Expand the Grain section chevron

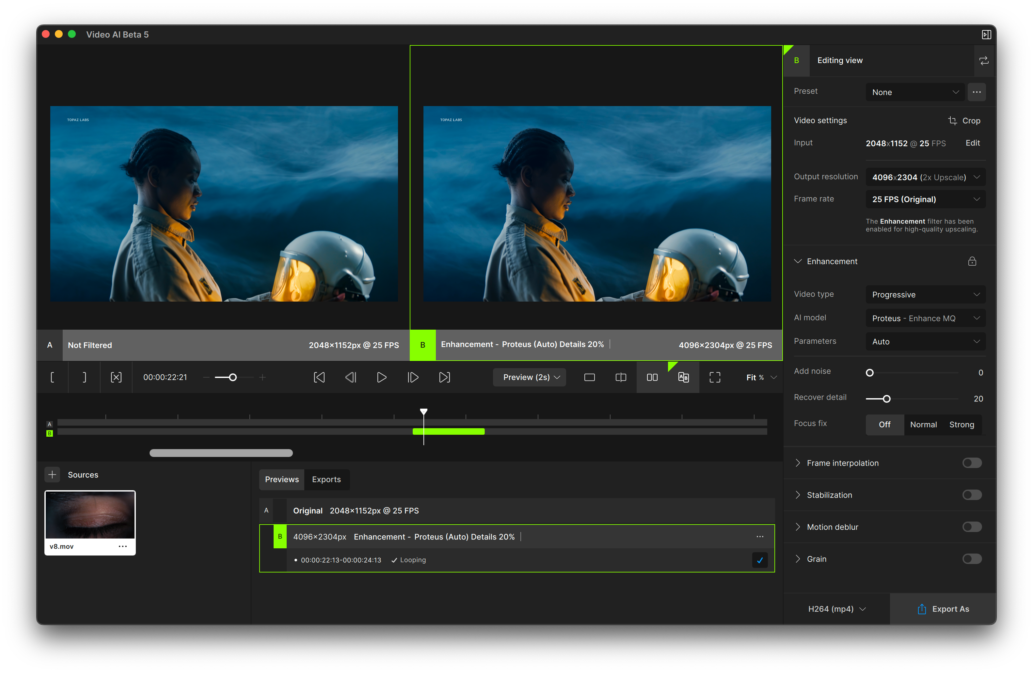tap(798, 559)
